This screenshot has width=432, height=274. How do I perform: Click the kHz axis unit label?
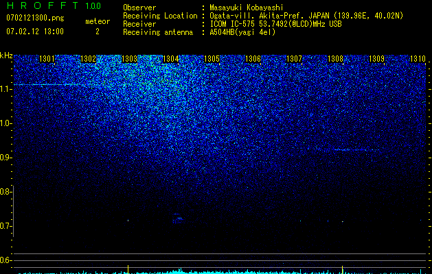point(6,55)
